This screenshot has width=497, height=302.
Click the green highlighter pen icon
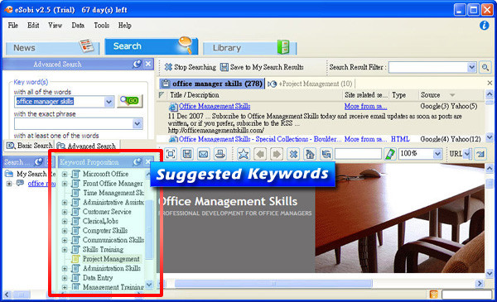390,154
